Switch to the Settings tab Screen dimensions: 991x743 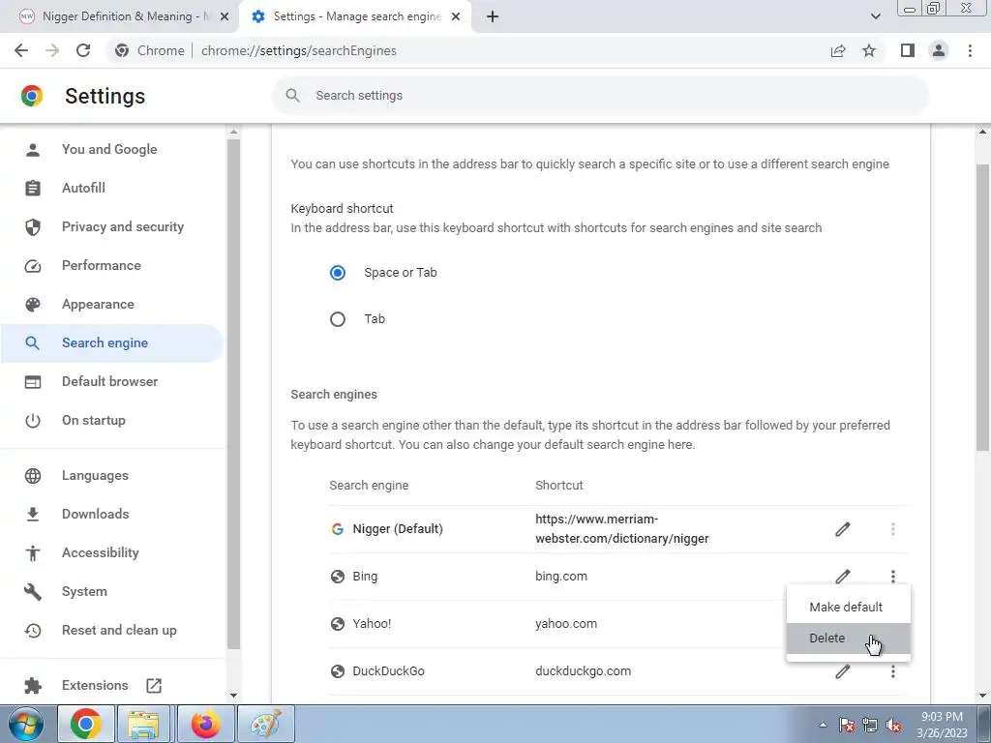pos(355,16)
